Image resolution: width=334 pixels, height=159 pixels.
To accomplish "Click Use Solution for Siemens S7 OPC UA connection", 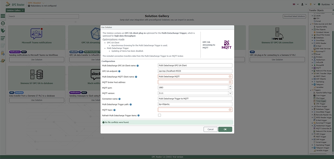I will [277, 60].
